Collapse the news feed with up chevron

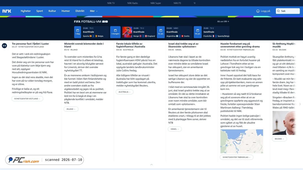151,165
